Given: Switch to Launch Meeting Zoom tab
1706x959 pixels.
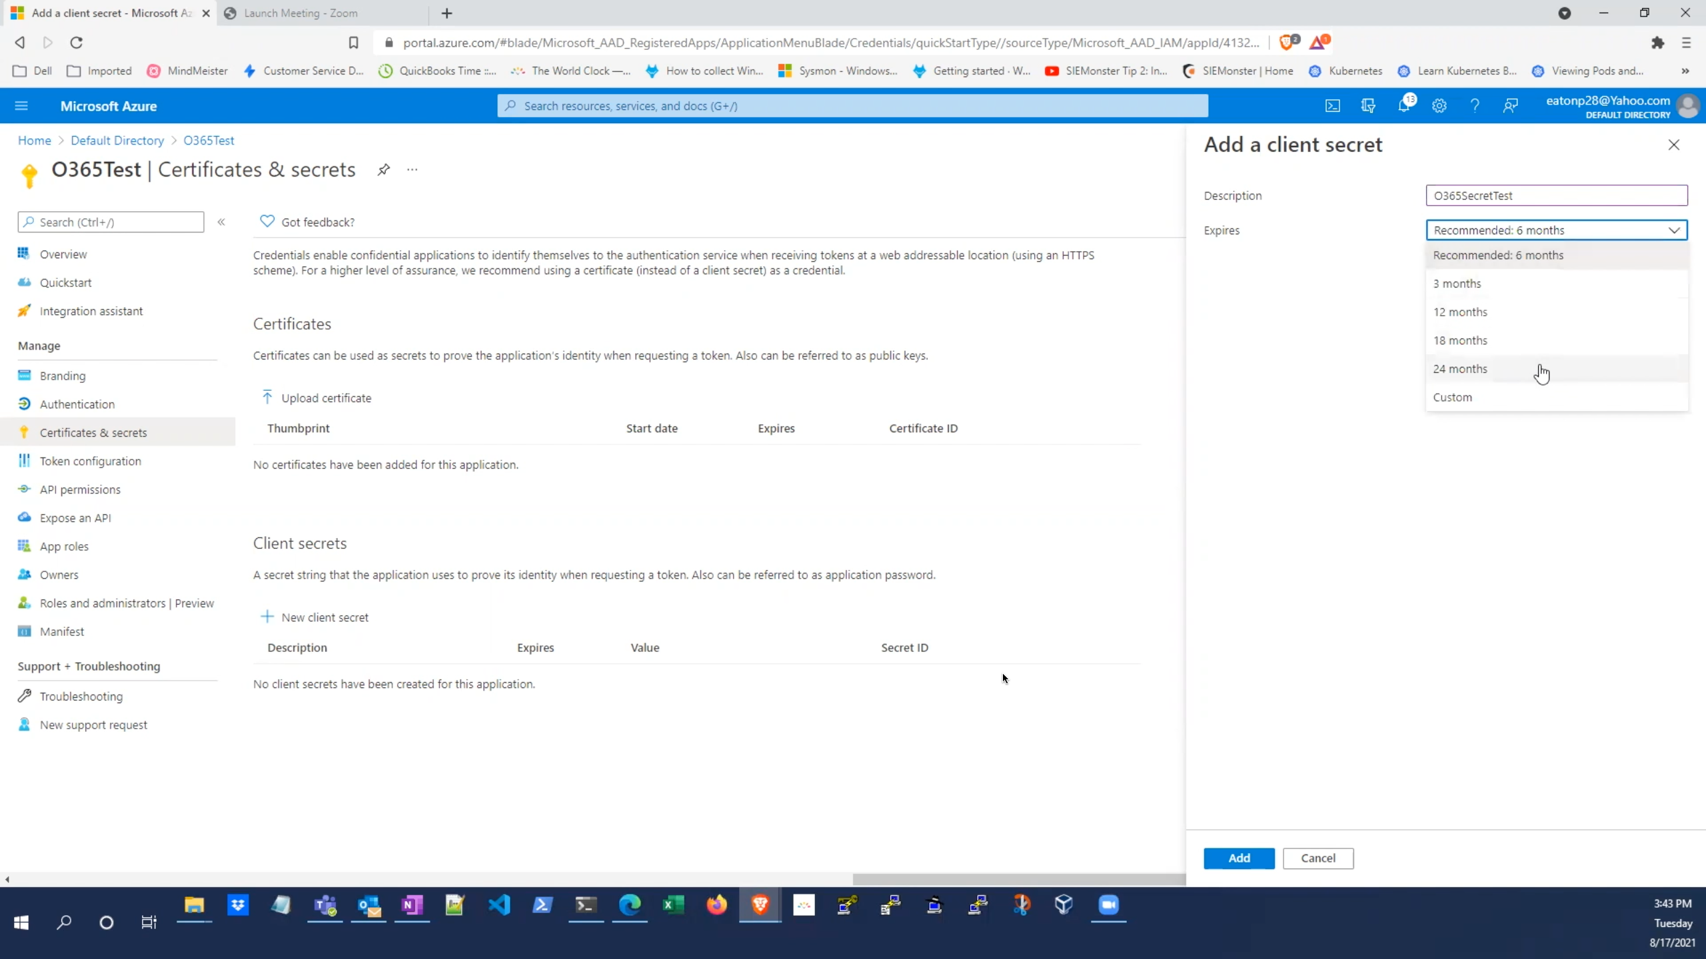Looking at the screenshot, I should (301, 13).
